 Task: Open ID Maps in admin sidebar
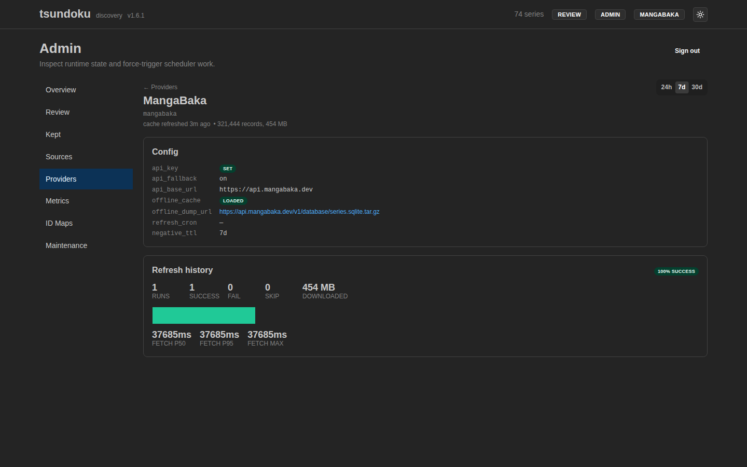pyautogui.click(x=86, y=223)
